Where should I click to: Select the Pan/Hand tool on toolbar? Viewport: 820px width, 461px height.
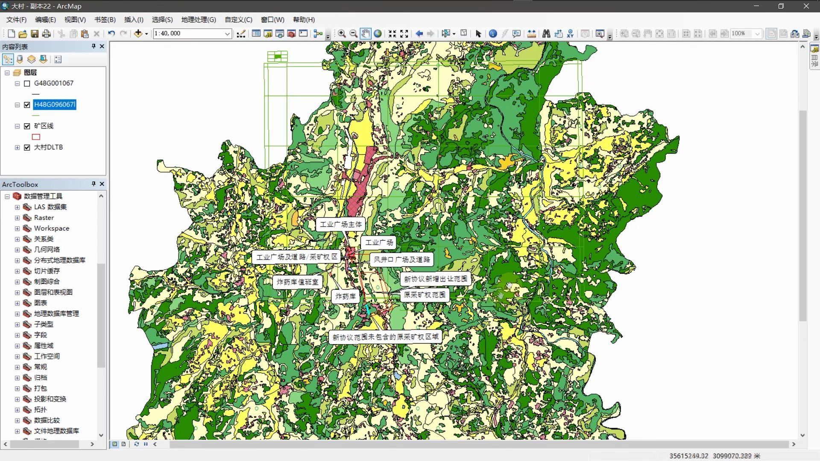click(x=366, y=33)
